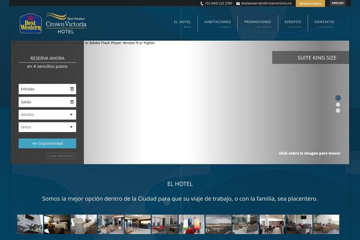Screen dimensions: 360x240
Task: Click the Best Western shield logo
Action: point(31,23)
